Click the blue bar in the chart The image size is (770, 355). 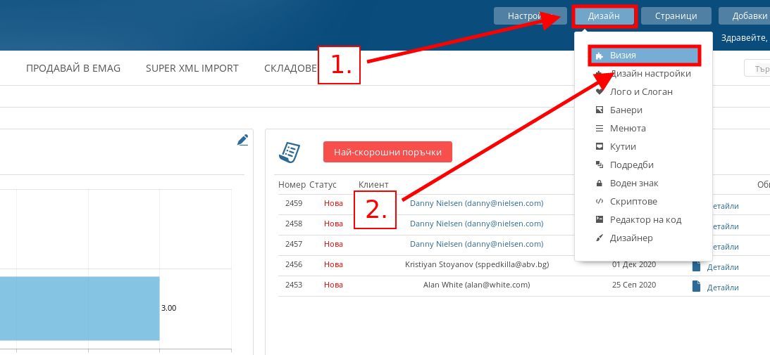click(79, 308)
